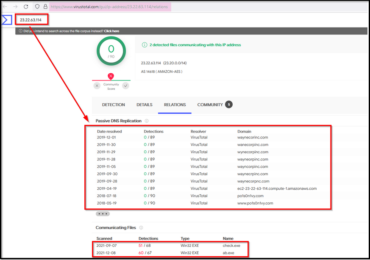The height and width of the screenshot is (260, 370).
Task: Click the community count badge 5
Action: 229,105
